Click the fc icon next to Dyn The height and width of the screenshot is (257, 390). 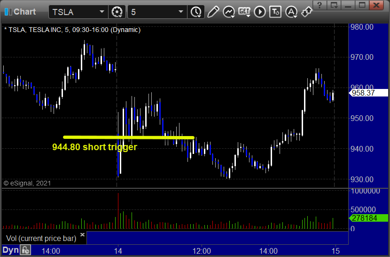tap(25, 250)
